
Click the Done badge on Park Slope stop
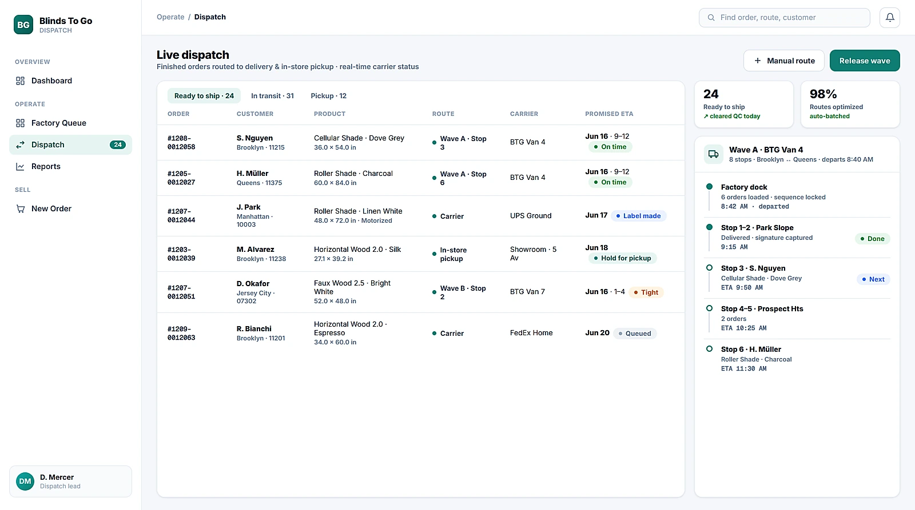click(872, 239)
